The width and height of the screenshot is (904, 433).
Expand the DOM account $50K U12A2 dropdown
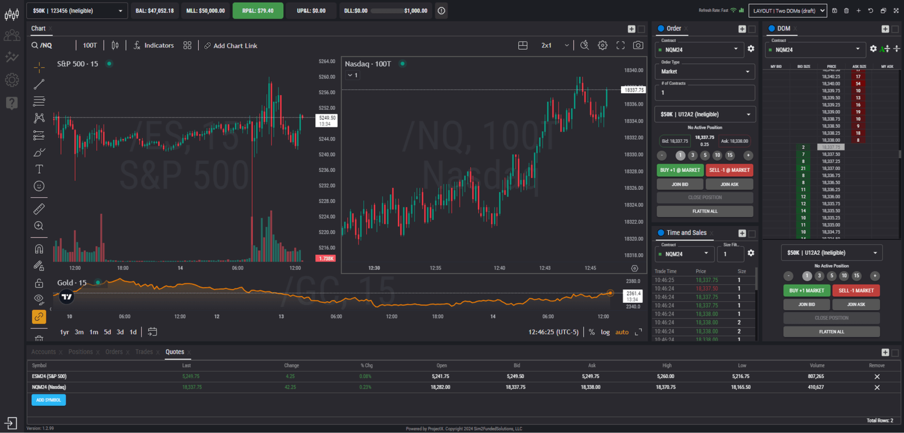click(x=832, y=253)
